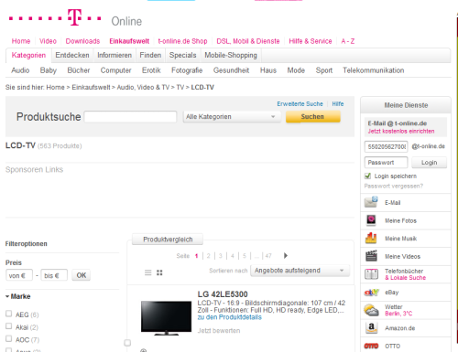
Task: Collapse the Marke filter section
Action: (x=18, y=296)
